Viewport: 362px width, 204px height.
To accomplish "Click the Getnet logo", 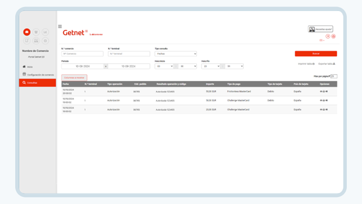I will pos(75,33).
